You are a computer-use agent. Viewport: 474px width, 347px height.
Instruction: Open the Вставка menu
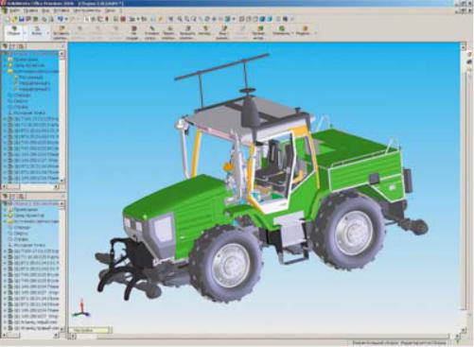click(61, 10)
